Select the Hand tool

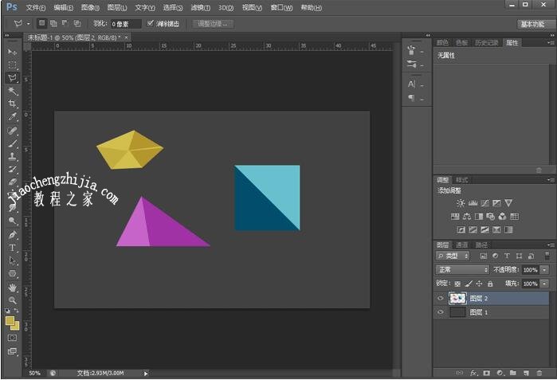(12, 287)
